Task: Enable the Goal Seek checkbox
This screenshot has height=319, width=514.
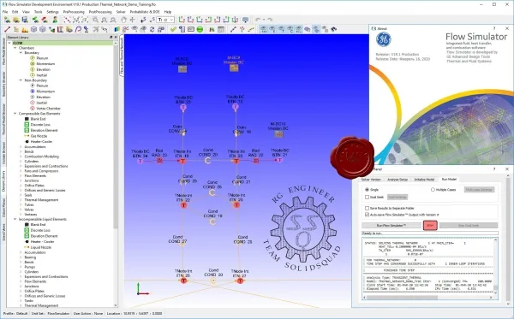Action: tap(367, 197)
